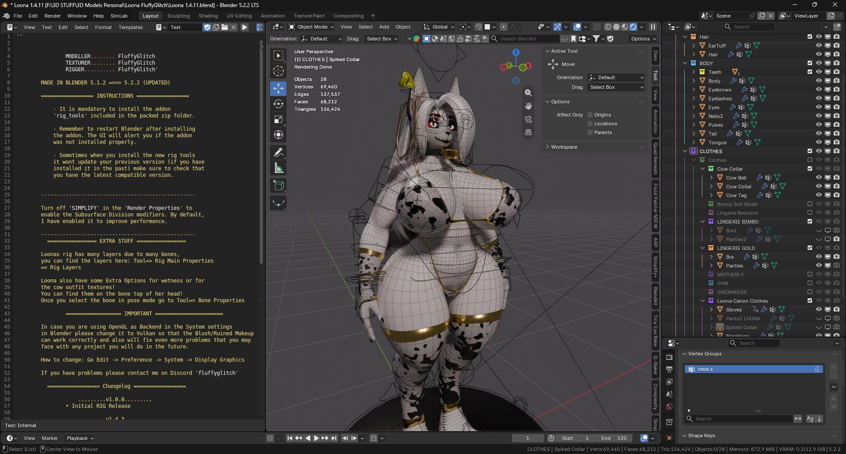Hide the Tongue object in viewport
This screenshot has width=846, height=454.
819,143
